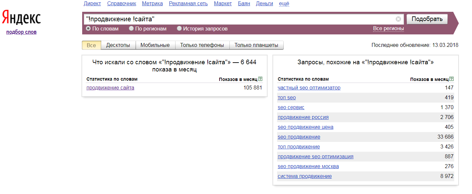Viewport: 472px width, 194px height.
Task: Click help icon in left statistics table header
Action: [x=260, y=79]
